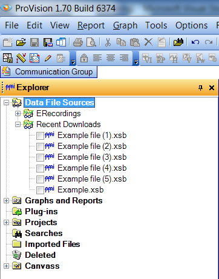Expand the Canvass node

click(7, 266)
